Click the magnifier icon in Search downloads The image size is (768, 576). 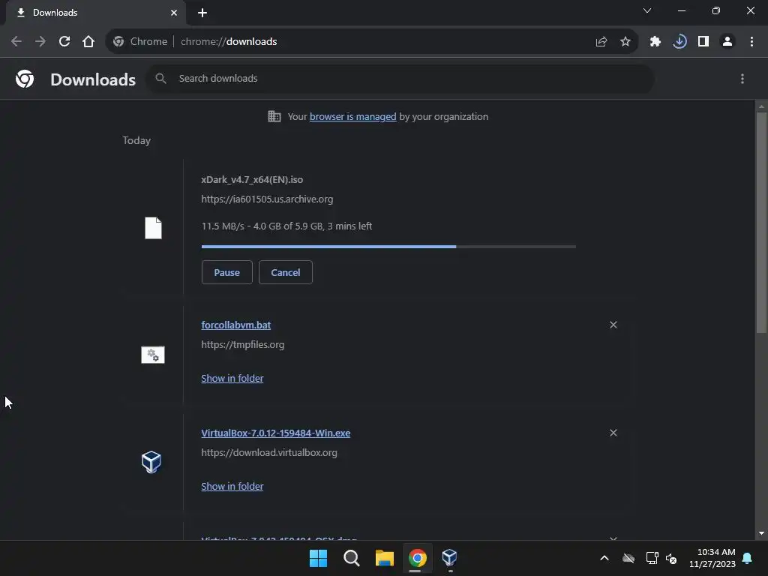coord(160,78)
